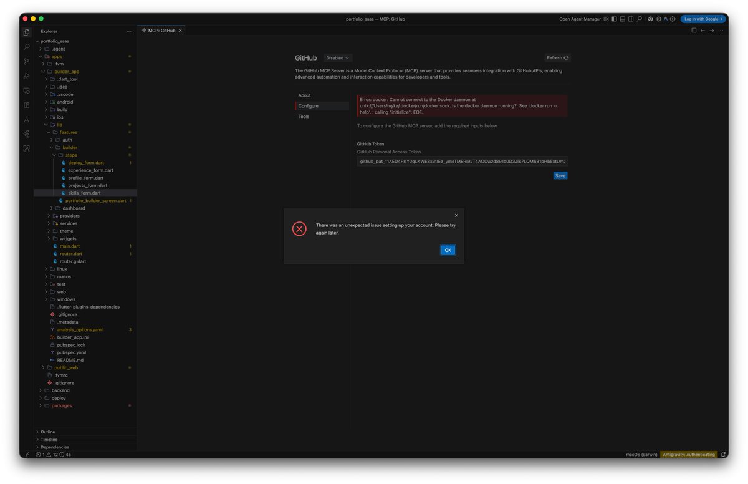Click the customize layout icon in title bar
Image resolution: width=748 pixels, height=484 pixels.
[x=606, y=19]
